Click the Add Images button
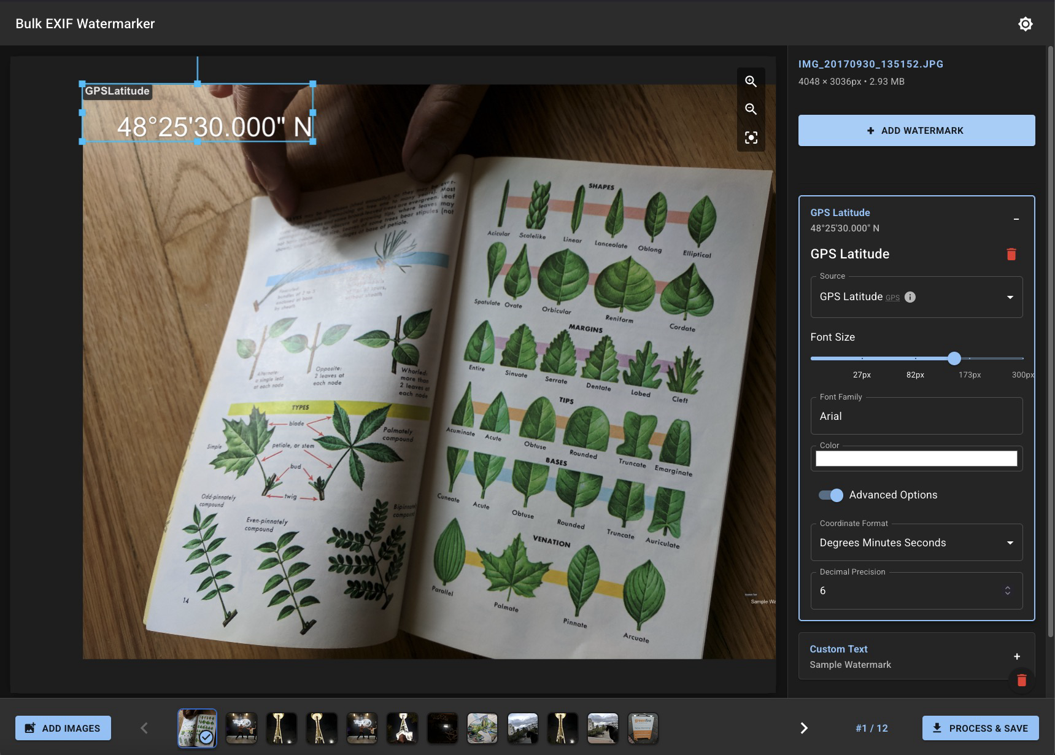 pyautogui.click(x=63, y=728)
